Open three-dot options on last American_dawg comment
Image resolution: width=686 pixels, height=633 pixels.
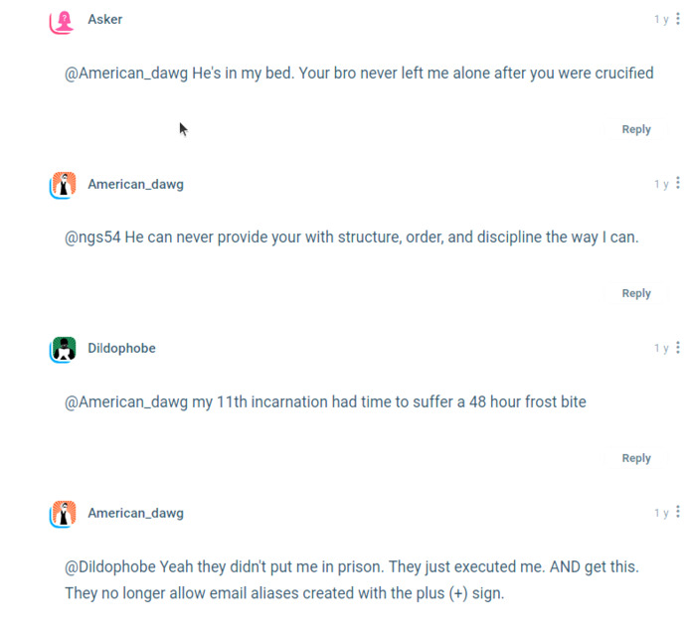tap(678, 512)
